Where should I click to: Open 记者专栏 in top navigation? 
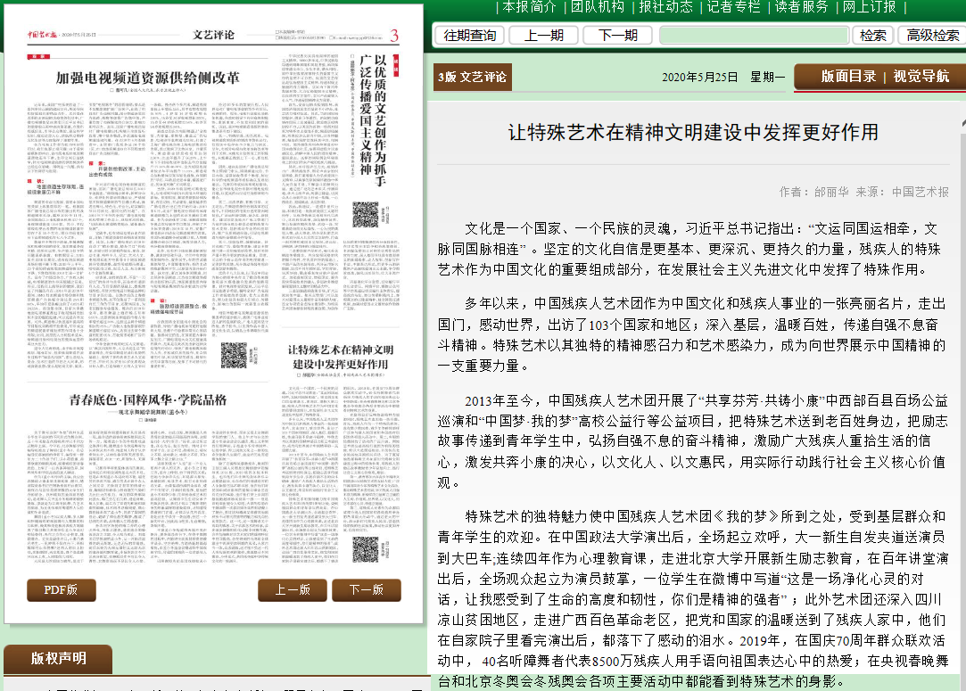[733, 7]
